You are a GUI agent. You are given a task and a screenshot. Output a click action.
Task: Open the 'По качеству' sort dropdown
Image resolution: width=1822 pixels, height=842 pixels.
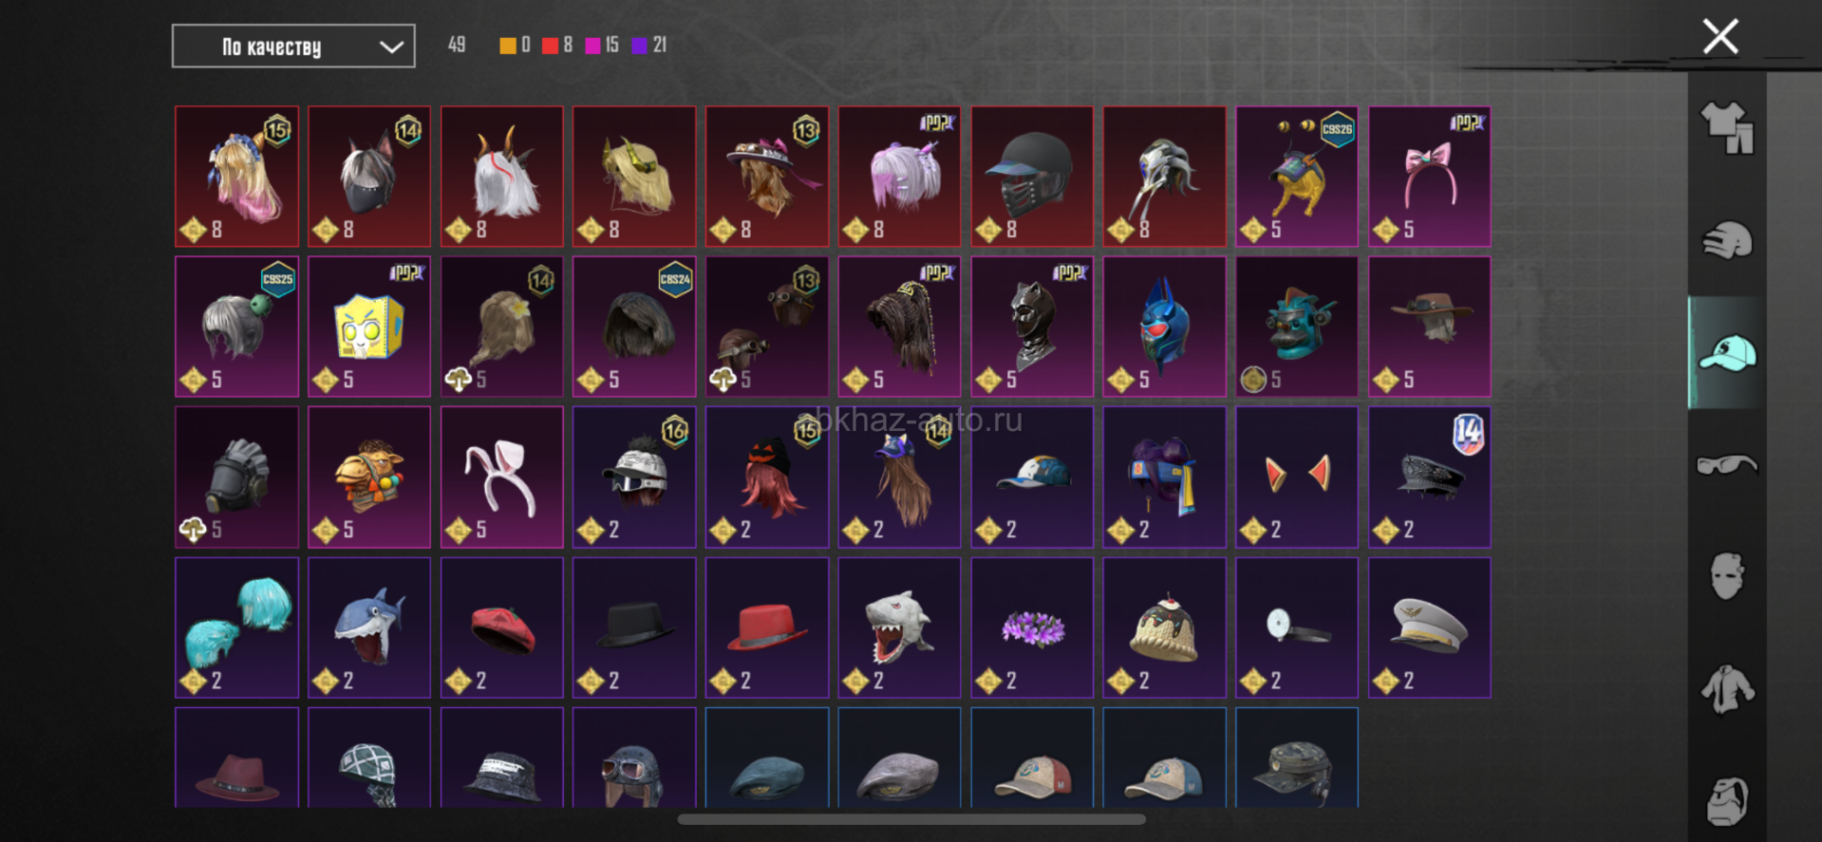point(293,47)
